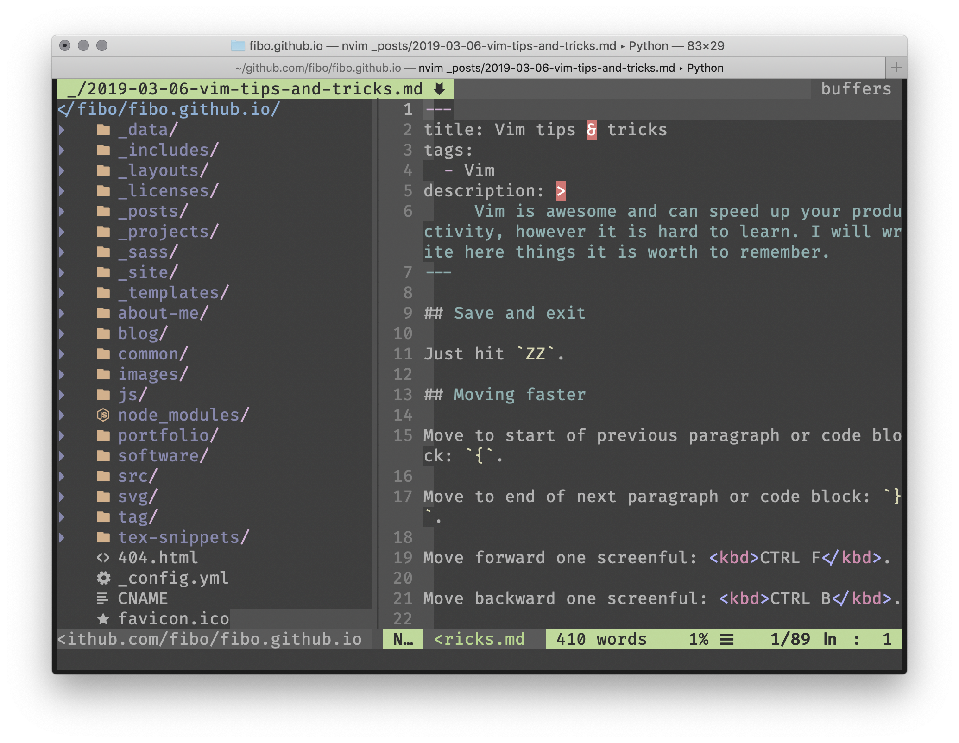
Task: Click the + button to open a new terminal tab
Action: 896,68
